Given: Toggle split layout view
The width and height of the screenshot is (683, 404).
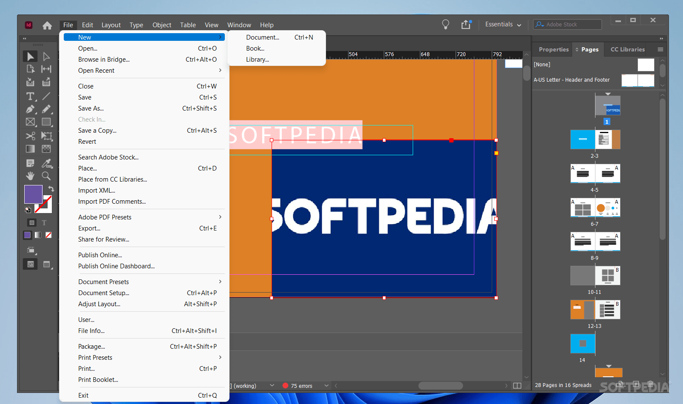Looking at the screenshot, I should pos(517,386).
